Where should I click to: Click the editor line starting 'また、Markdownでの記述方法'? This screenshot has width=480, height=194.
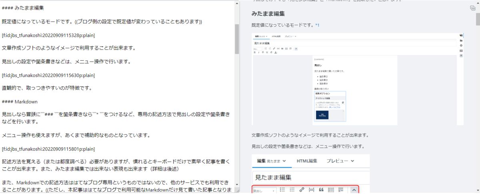[x=117, y=186]
